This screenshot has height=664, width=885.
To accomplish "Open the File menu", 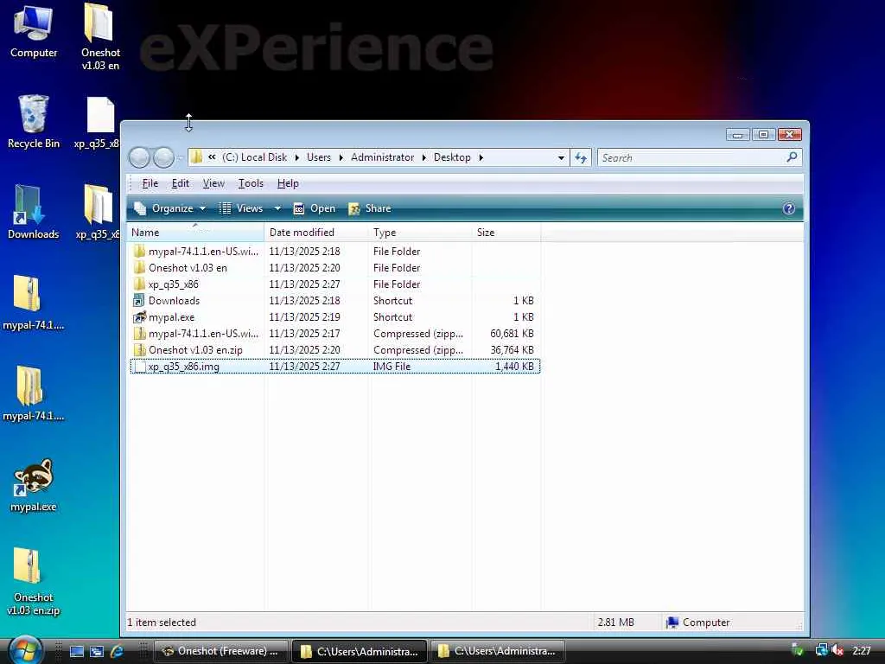I will [x=150, y=183].
